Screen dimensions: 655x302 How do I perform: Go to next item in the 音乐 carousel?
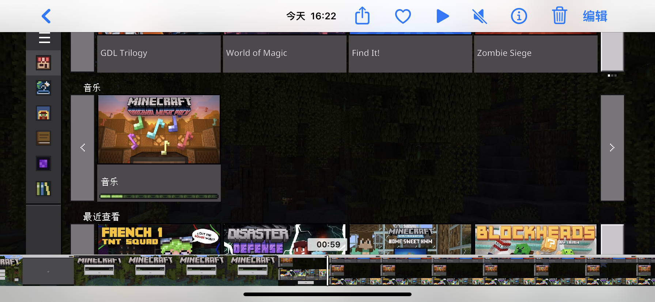tap(612, 148)
